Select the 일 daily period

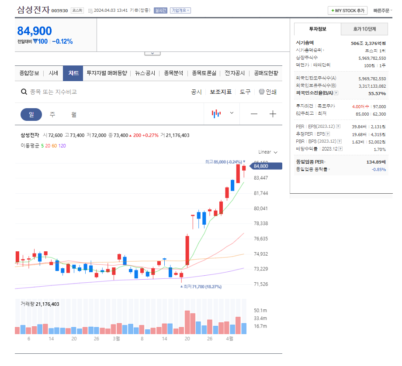point(31,114)
